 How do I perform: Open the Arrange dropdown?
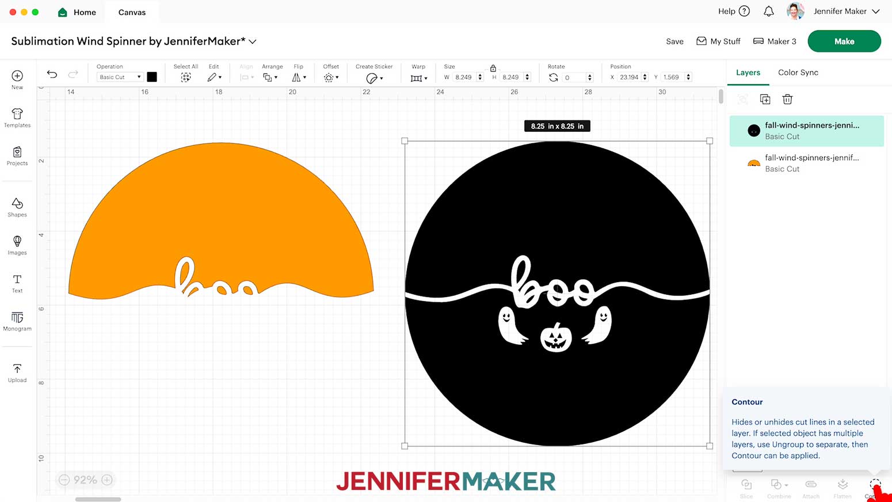click(270, 77)
